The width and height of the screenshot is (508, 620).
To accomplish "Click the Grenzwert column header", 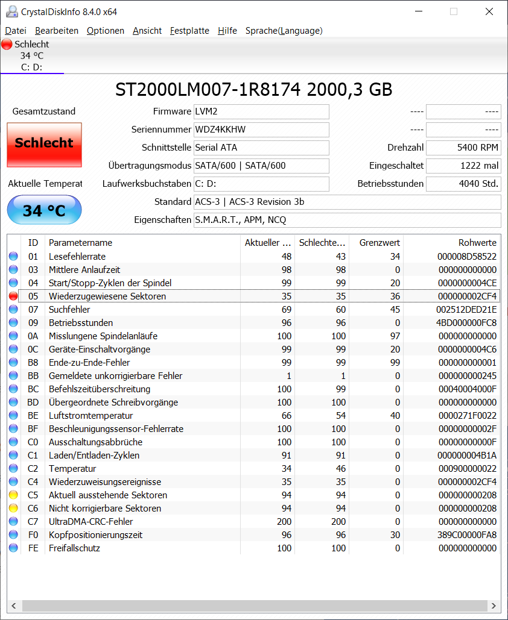I will [376, 242].
